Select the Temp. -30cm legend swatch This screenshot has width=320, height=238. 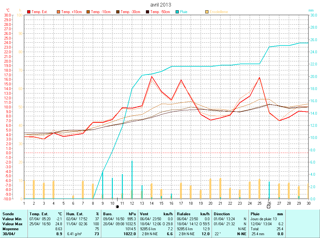(x=118, y=12)
